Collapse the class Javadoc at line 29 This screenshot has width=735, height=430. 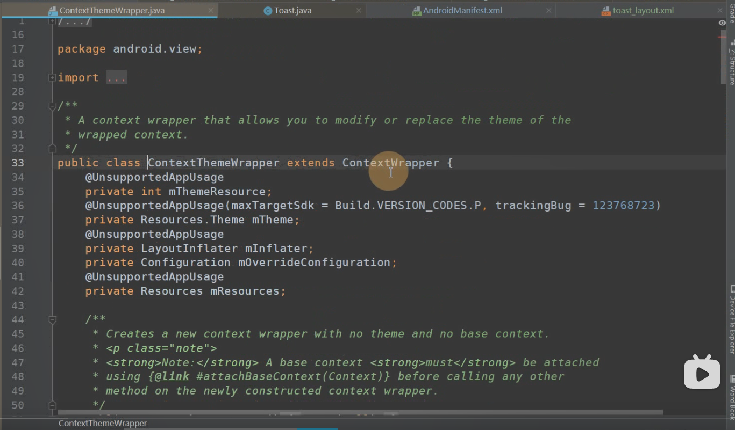[x=52, y=106]
